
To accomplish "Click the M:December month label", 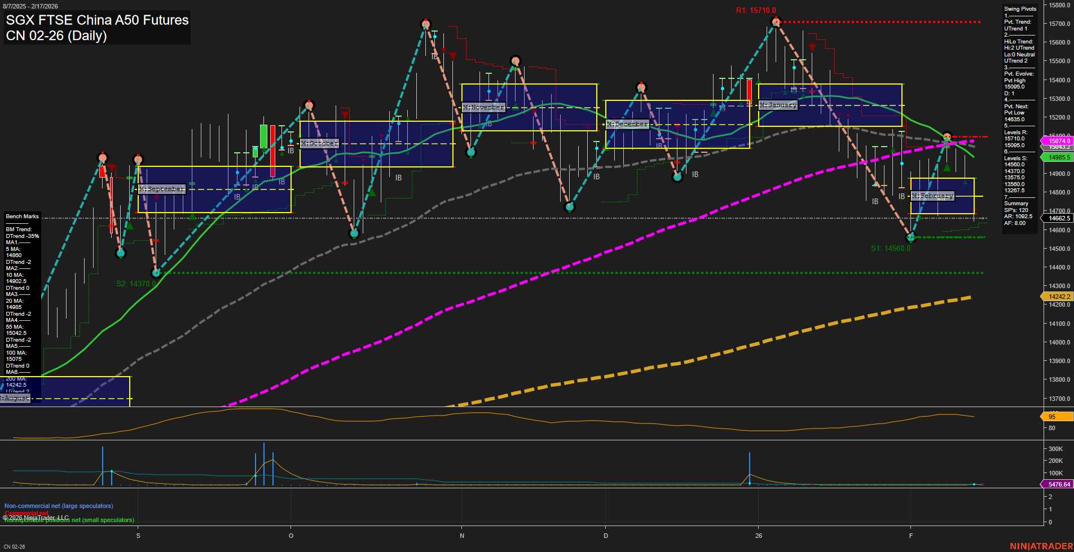I will 626,123.
